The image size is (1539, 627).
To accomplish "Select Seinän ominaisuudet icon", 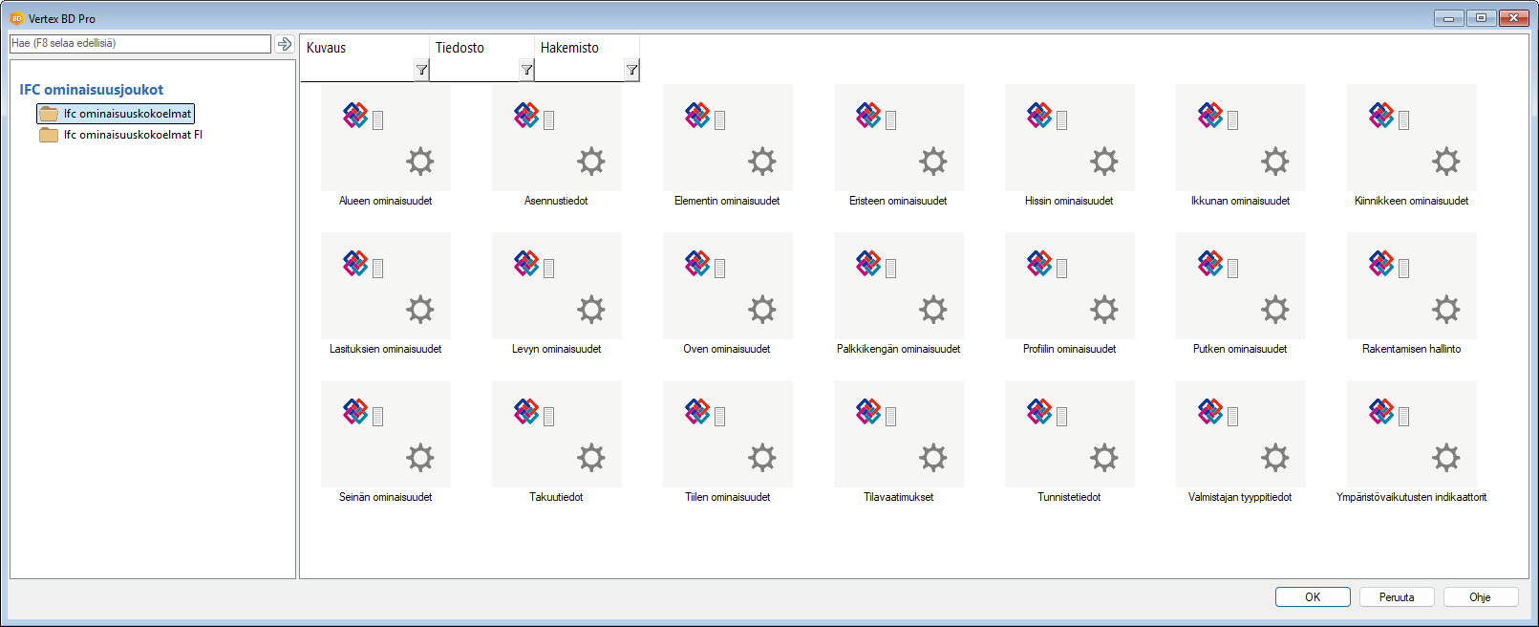I will 386,434.
